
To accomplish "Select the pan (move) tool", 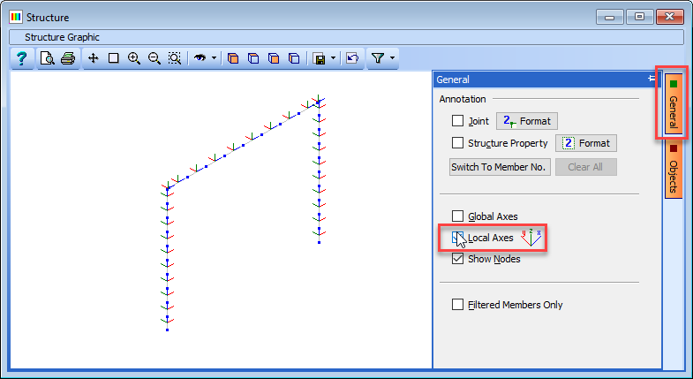I will [94, 58].
